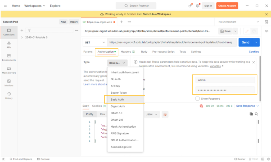Image resolution: width=271 pixels, height=162 pixels.
Task: Click the admin username field
Action: (225, 80)
